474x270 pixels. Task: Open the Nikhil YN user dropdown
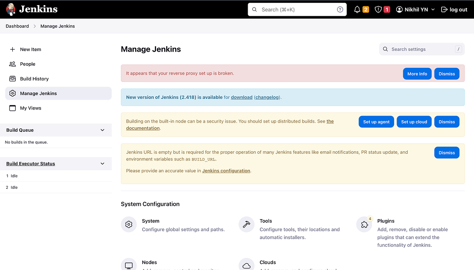coord(415,9)
